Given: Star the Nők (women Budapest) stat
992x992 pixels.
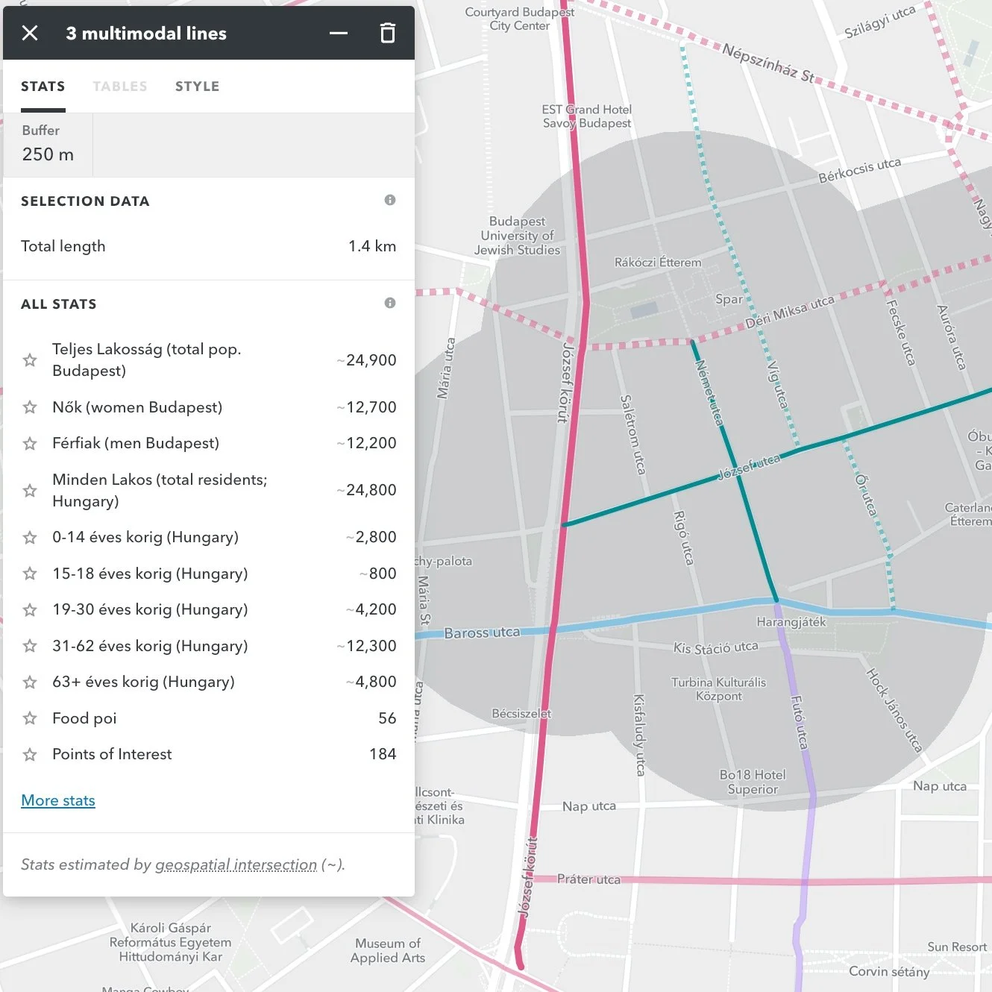Looking at the screenshot, I should [x=30, y=407].
